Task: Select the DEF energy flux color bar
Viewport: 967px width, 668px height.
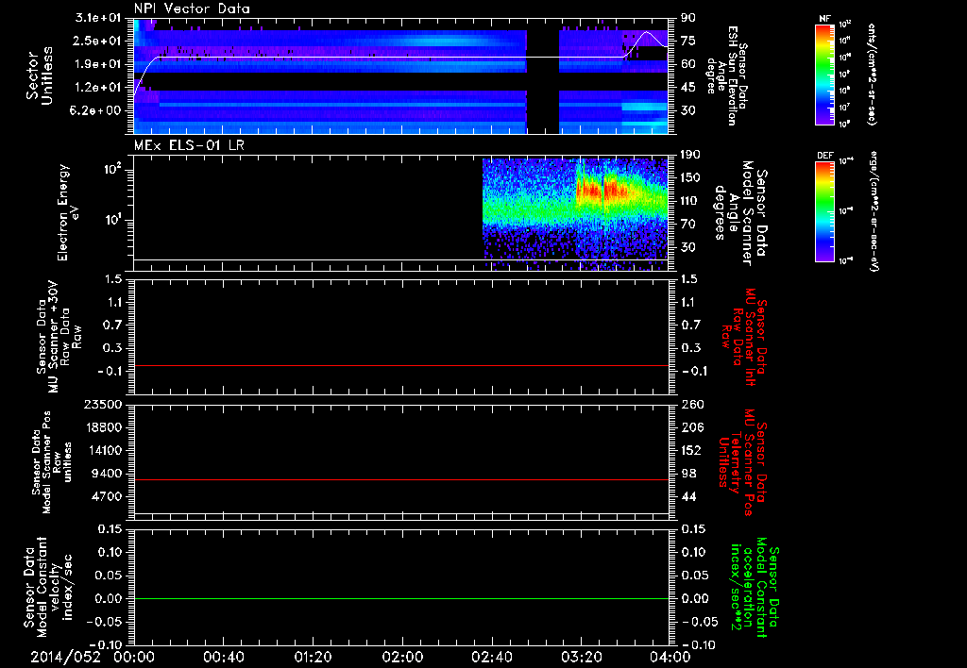Action: tap(825, 210)
